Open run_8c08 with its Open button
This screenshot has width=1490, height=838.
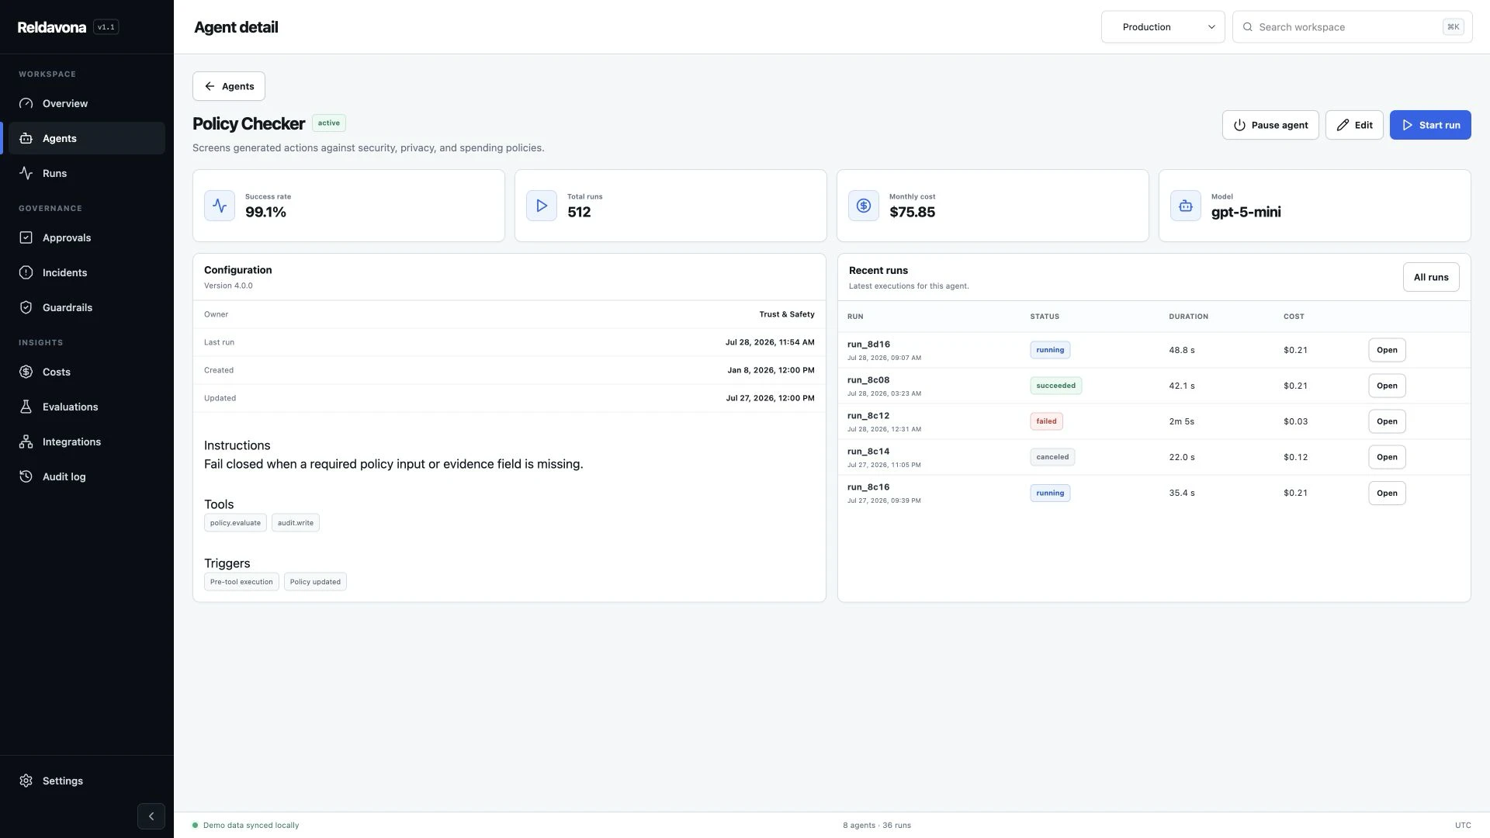tap(1387, 386)
